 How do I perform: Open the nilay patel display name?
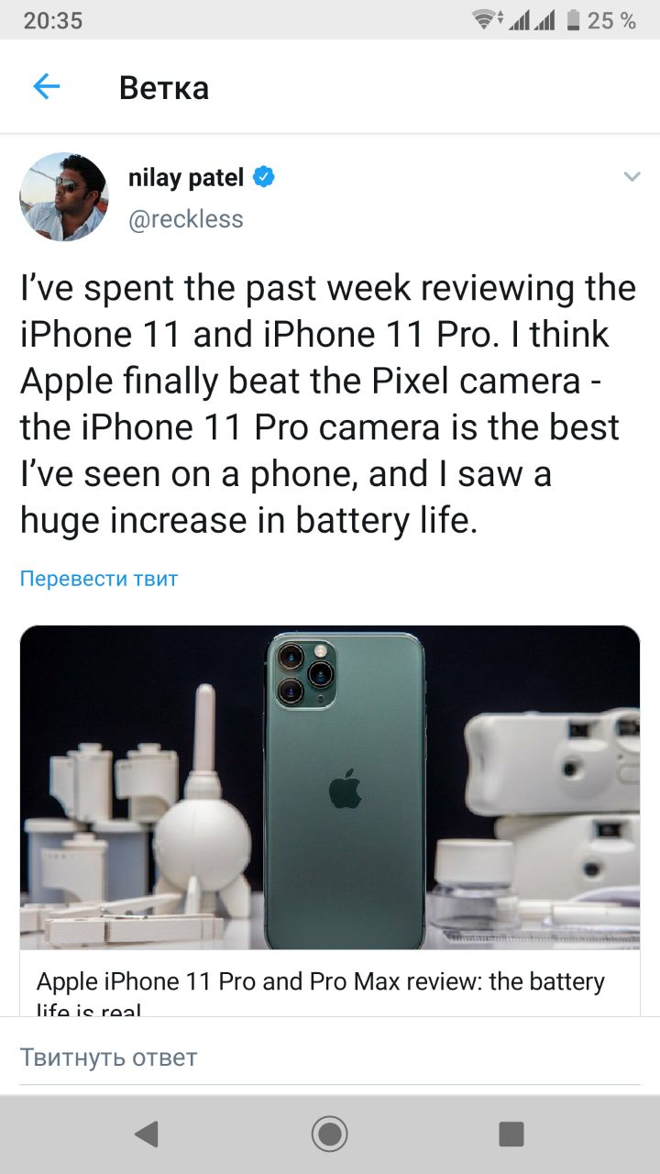pyautogui.click(x=186, y=178)
